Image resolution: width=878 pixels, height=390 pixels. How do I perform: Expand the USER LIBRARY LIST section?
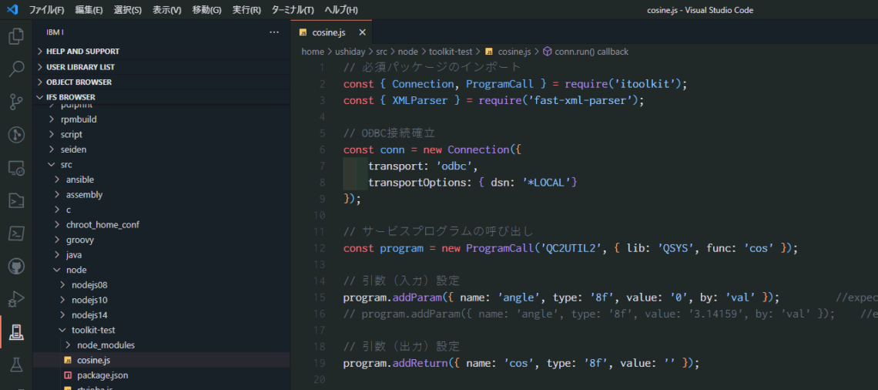click(x=80, y=67)
